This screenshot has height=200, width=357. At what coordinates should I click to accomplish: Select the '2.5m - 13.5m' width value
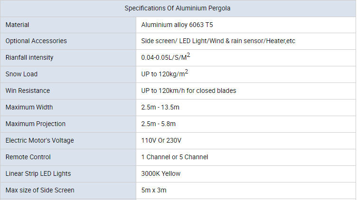point(160,108)
